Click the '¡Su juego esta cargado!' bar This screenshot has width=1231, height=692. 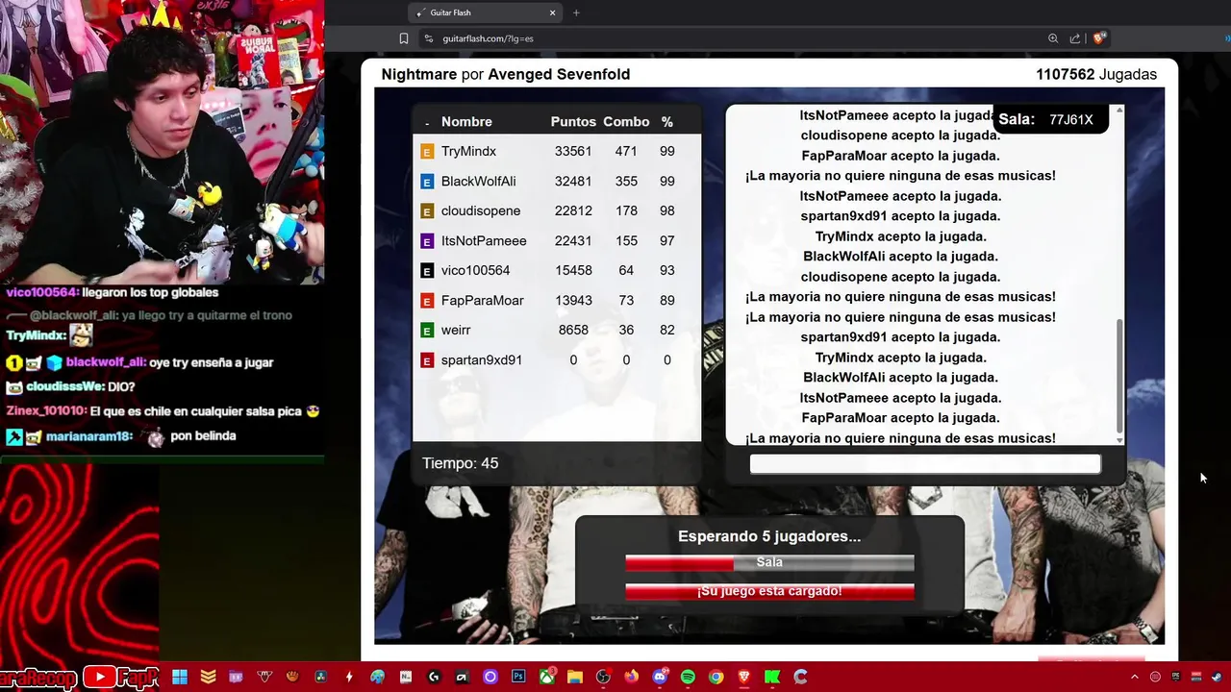769,591
